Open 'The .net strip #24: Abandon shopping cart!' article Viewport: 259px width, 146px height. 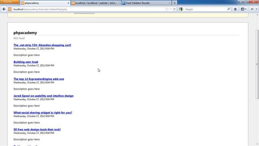pyautogui.click(x=42, y=45)
